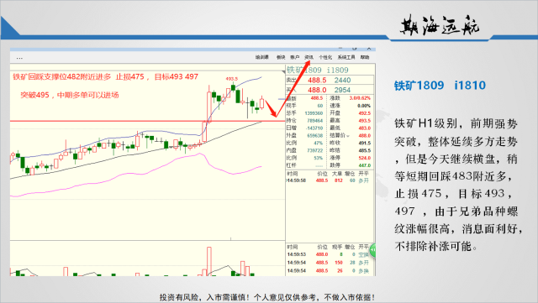Click the triangle marker at chart's top-right corner
The width and height of the screenshot is (538, 303).
click(283, 71)
